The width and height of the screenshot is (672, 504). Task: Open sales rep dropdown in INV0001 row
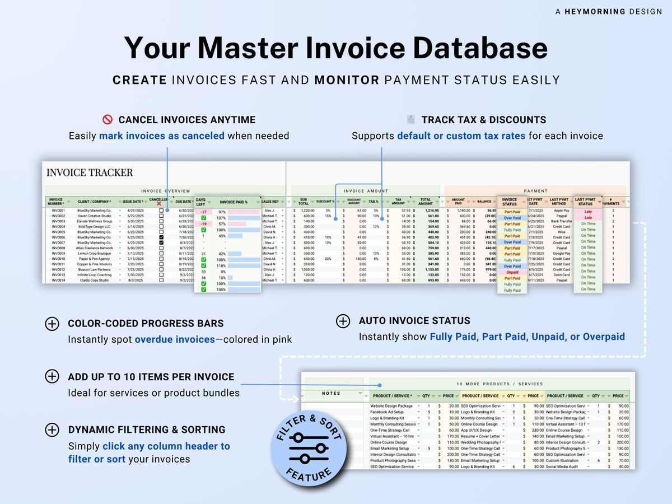pyautogui.click(x=282, y=211)
